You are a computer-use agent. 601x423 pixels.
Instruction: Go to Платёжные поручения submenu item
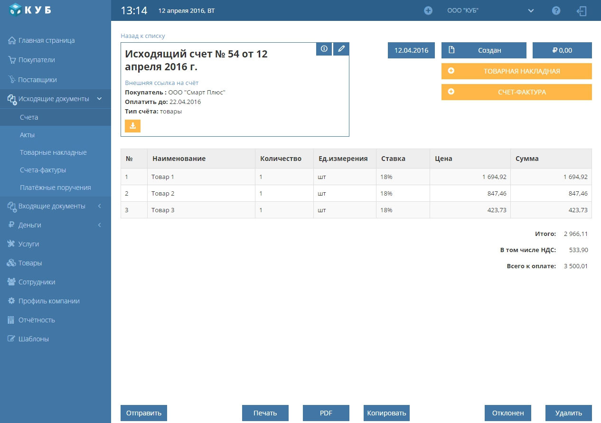click(x=55, y=188)
